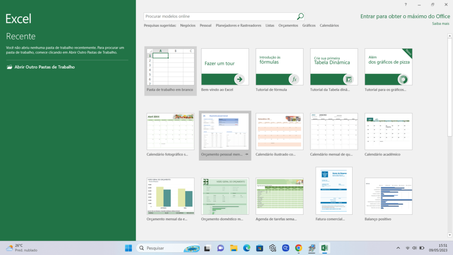Open the Calendário fotográfico template
This screenshot has height=255, width=453.
click(170, 131)
